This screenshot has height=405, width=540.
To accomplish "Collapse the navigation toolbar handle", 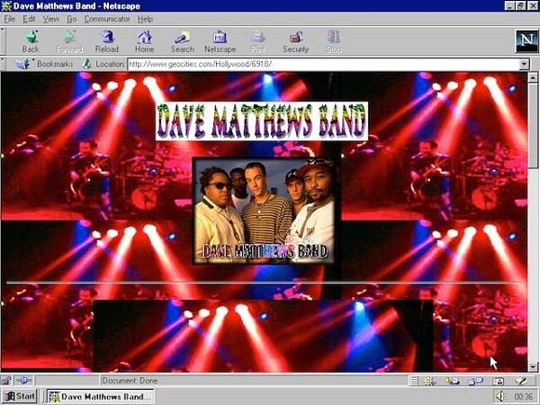I will point(3,41).
